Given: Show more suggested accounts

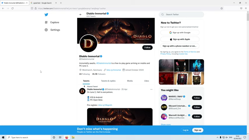Looking at the screenshot, I should (166, 125).
